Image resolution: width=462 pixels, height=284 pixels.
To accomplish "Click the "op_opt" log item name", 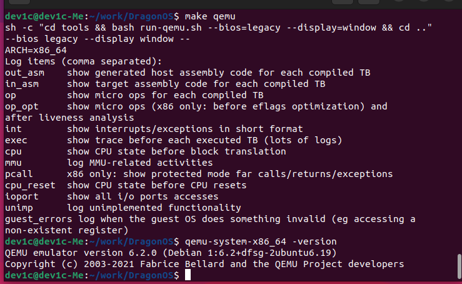I will point(20,106).
